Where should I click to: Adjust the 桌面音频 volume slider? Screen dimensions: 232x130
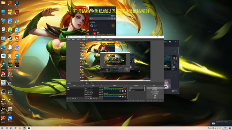tap(113, 97)
